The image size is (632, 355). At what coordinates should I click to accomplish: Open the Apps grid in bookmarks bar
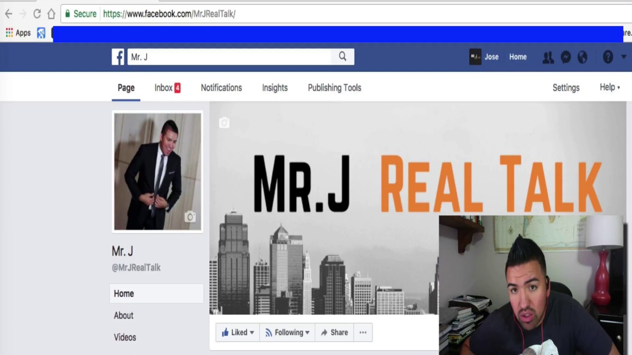click(x=18, y=33)
